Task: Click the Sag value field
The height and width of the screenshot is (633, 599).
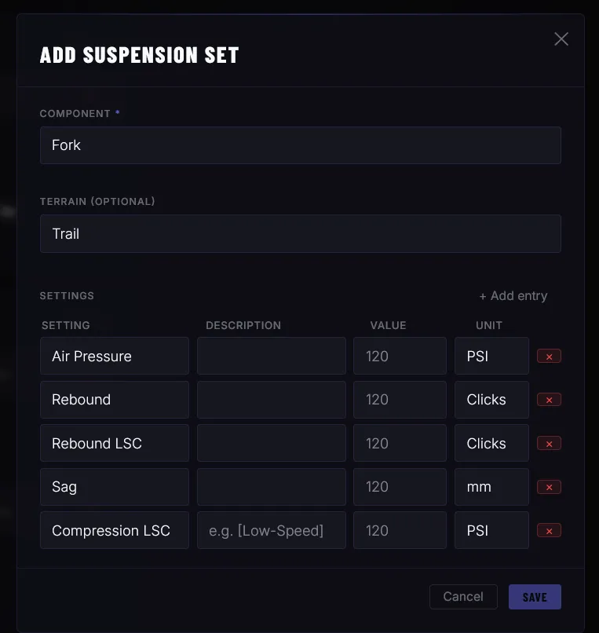Action: point(399,487)
